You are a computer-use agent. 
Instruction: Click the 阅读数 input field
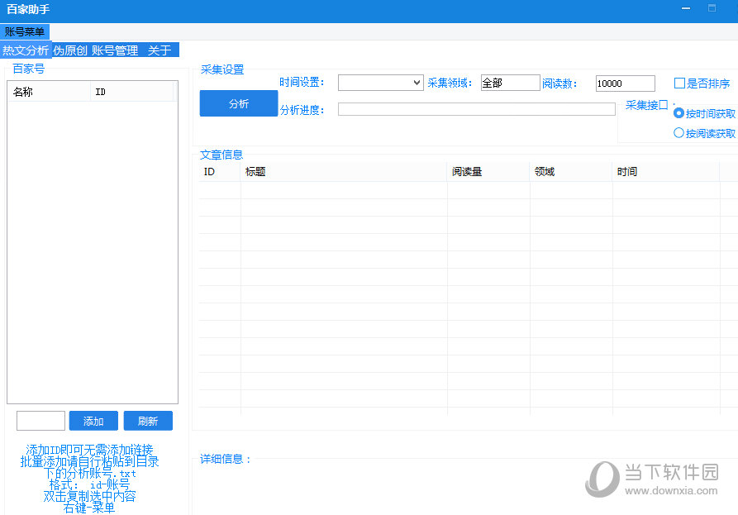[625, 83]
